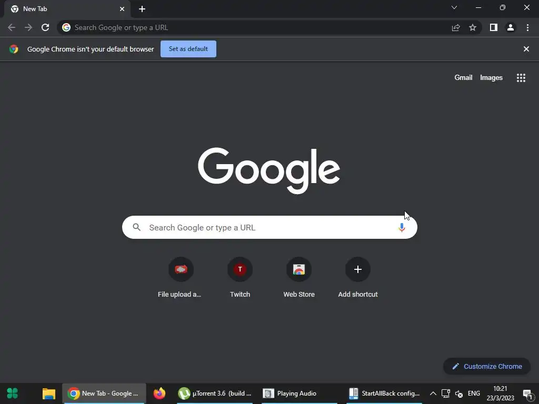Reload the page with the refresh icon

click(45, 27)
